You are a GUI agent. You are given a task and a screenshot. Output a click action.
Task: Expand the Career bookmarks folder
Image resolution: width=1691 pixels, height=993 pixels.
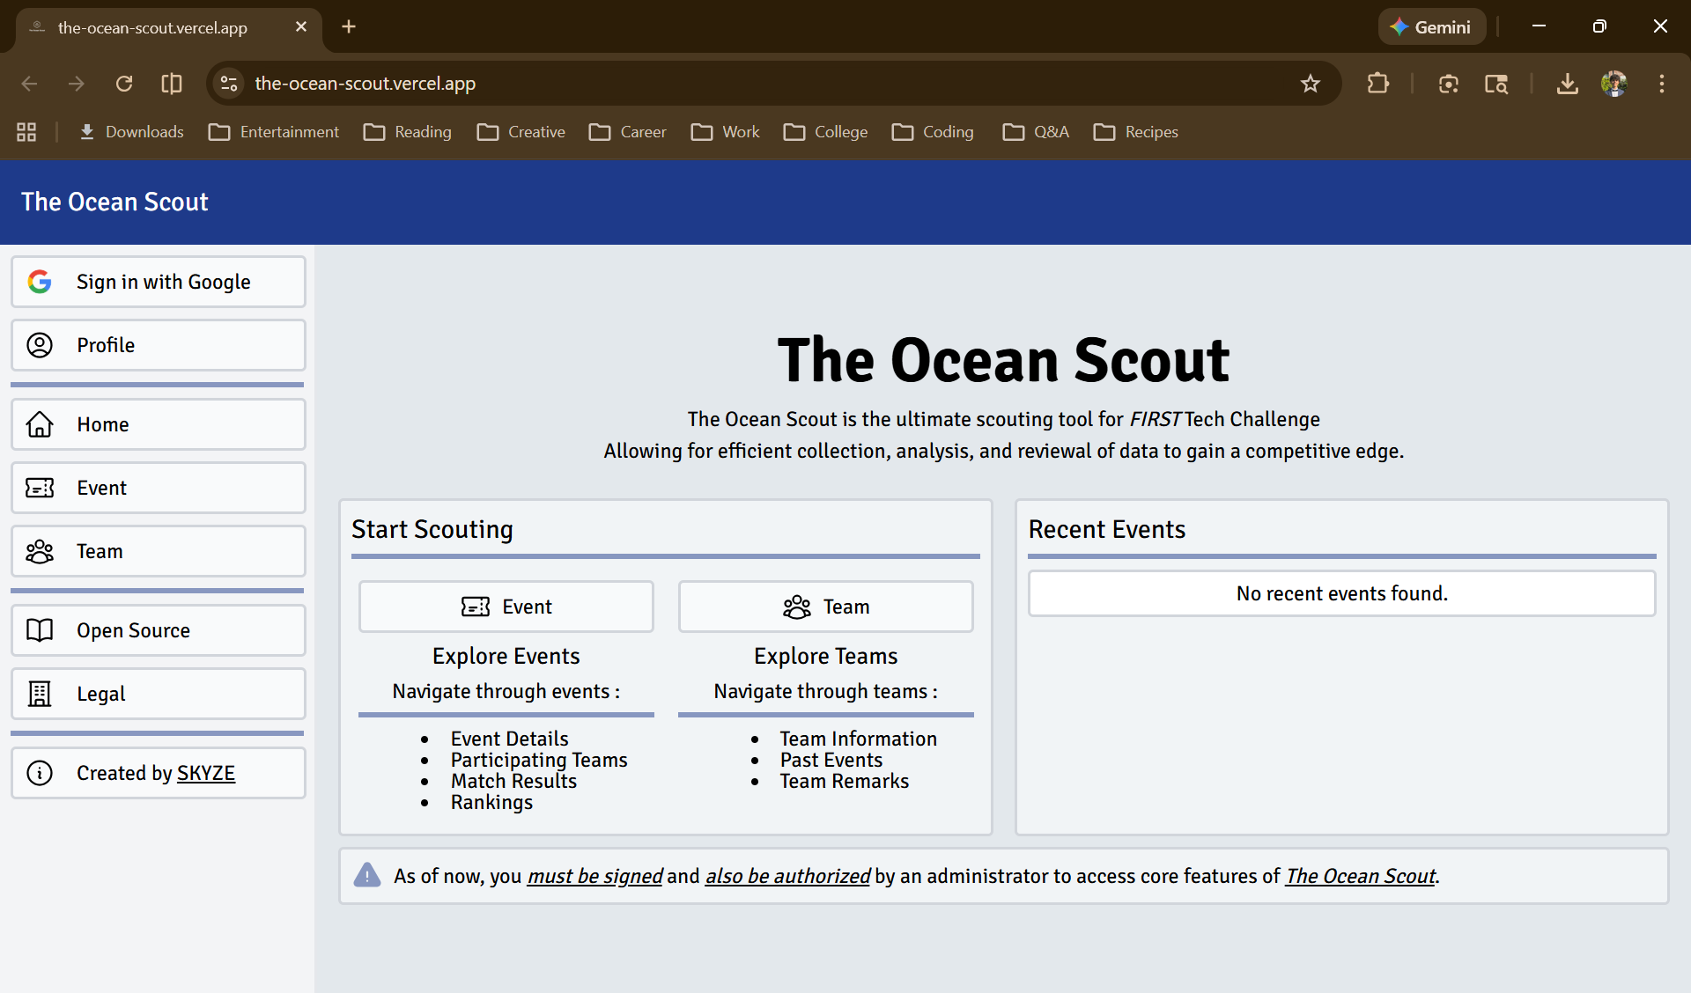coord(628,132)
